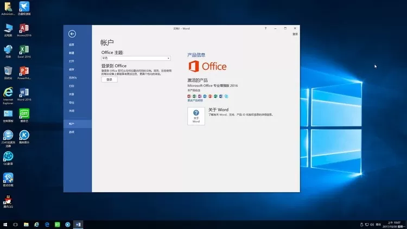This screenshot has width=407, height=229.
Task: Click the Access icon in product list
Action: (189, 97)
